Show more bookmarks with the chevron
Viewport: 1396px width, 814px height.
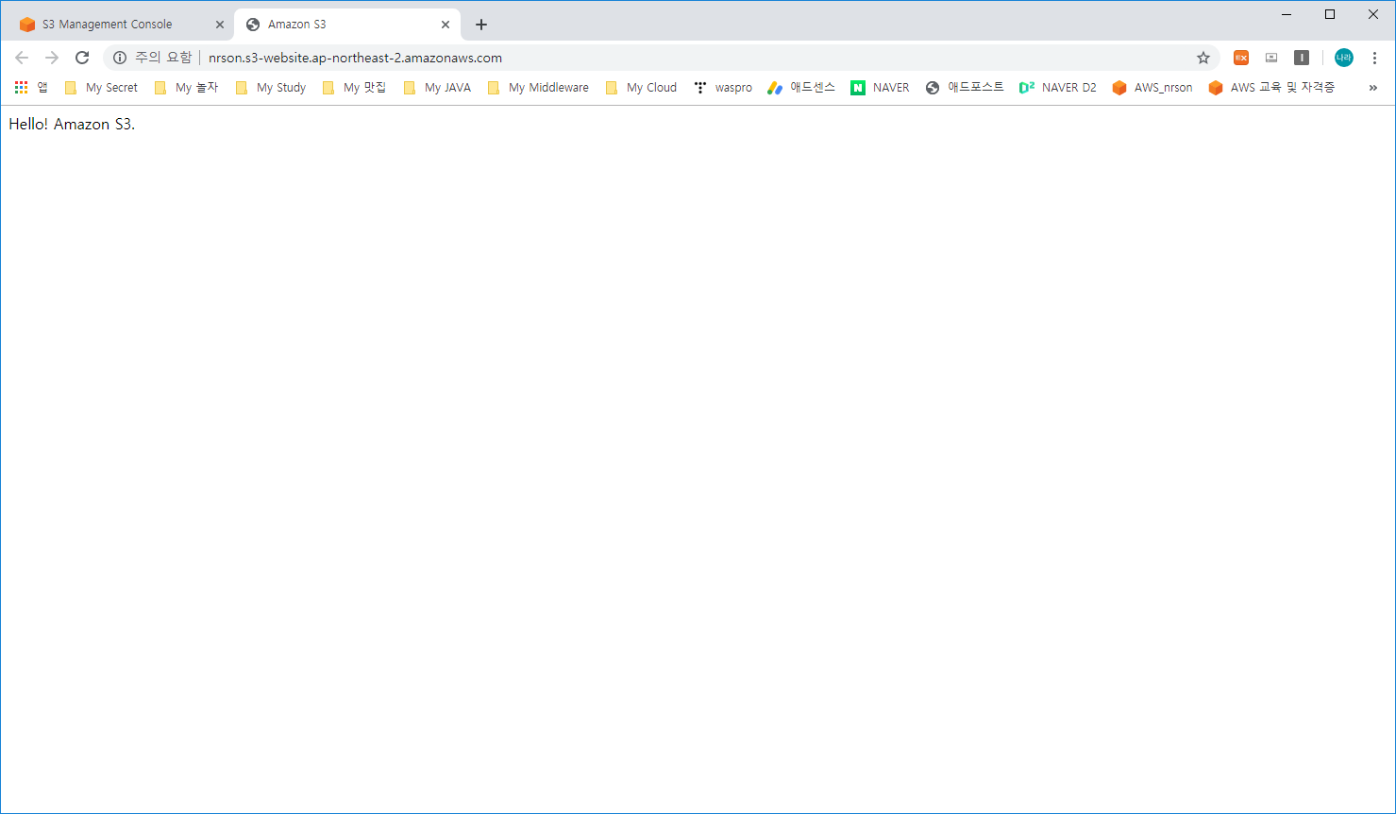point(1372,87)
